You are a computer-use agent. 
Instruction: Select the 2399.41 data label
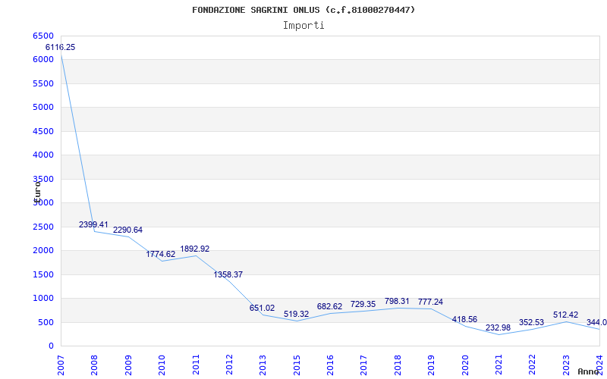93,224
